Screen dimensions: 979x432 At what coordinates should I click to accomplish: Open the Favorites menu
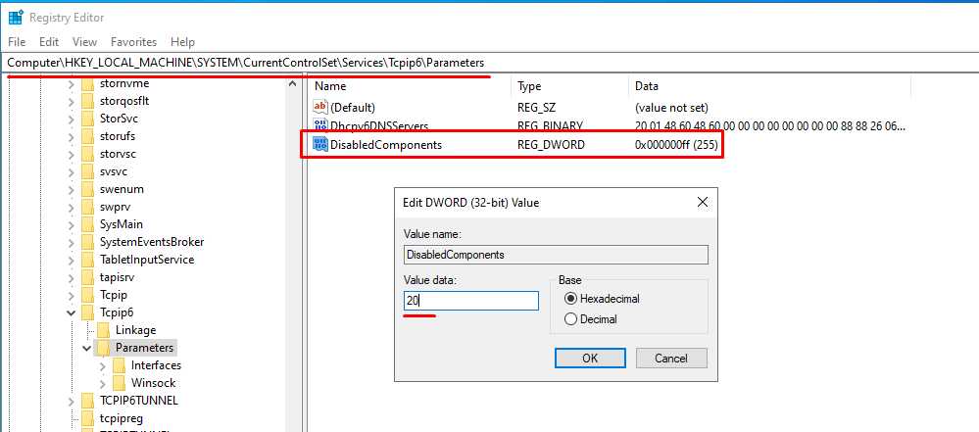pyautogui.click(x=133, y=42)
